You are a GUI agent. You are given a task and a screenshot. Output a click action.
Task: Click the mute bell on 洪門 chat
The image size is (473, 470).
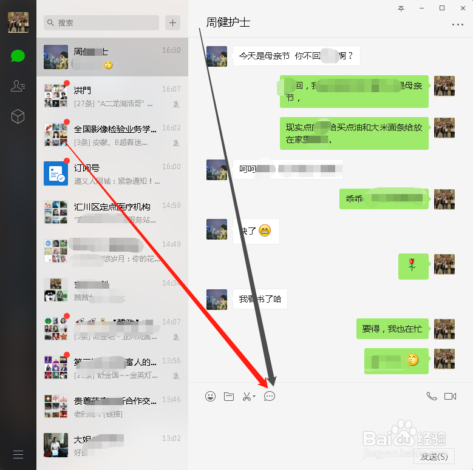[x=176, y=104]
